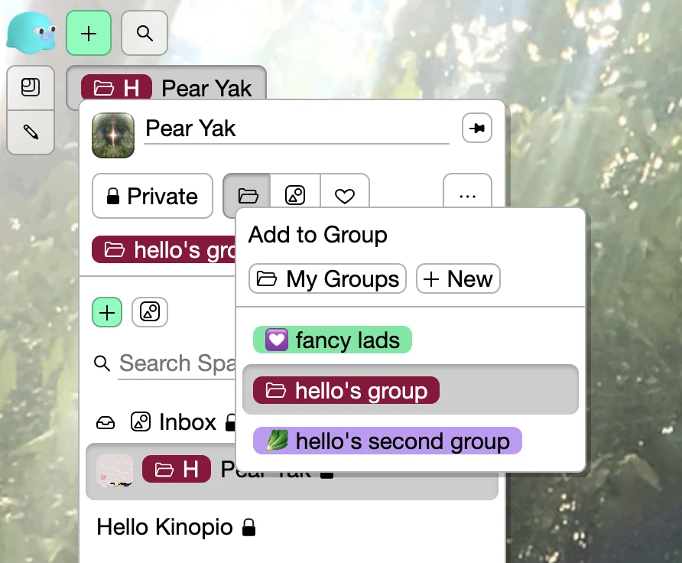
Task: Expand more options with ellipsis button
Action: click(467, 197)
